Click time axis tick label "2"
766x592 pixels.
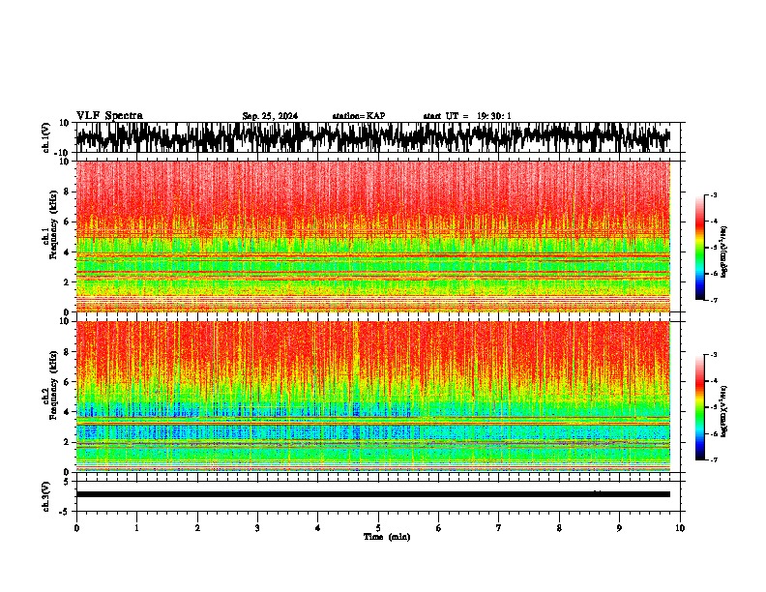[x=197, y=528]
